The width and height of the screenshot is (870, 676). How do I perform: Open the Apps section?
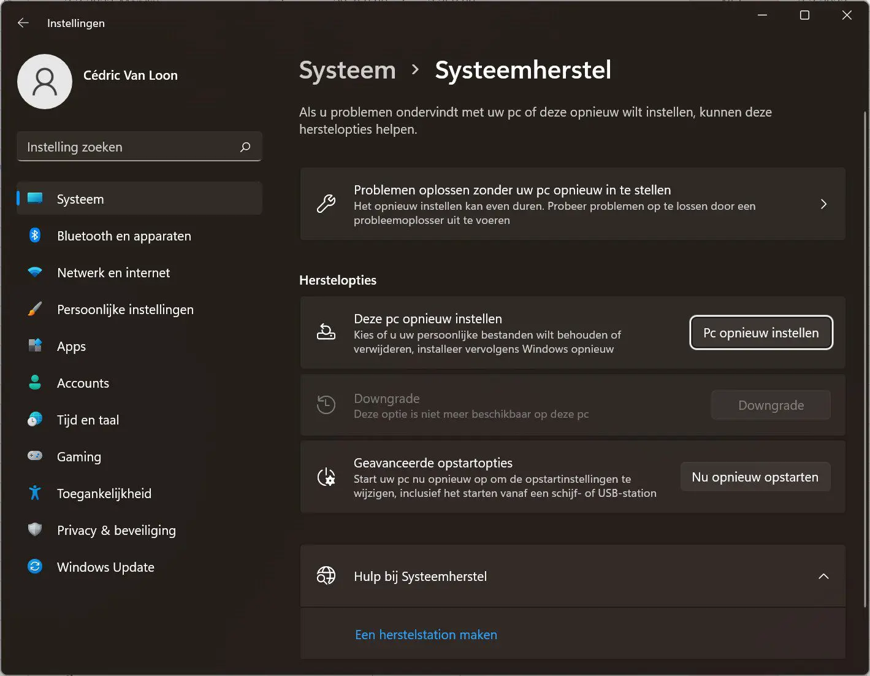point(140,346)
